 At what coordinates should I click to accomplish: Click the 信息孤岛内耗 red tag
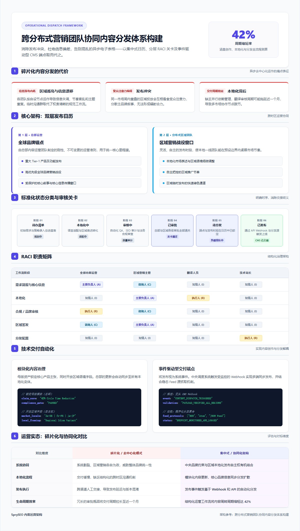tap(27, 91)
